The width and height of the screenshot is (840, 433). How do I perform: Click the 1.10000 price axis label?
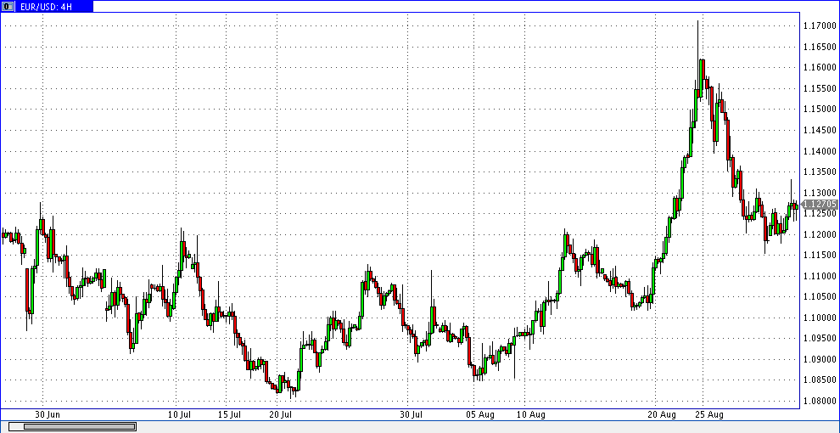(x=820, y=318)
